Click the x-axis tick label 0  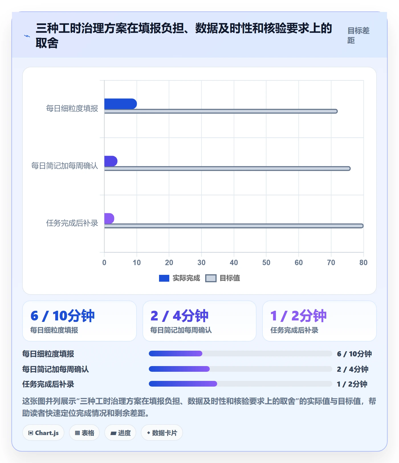pyautogui.click(x=104, y=263)
